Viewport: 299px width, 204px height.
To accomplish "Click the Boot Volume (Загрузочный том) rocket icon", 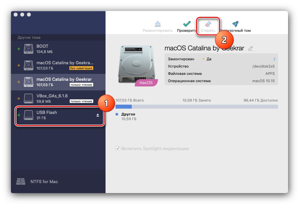I will (235, 24).
